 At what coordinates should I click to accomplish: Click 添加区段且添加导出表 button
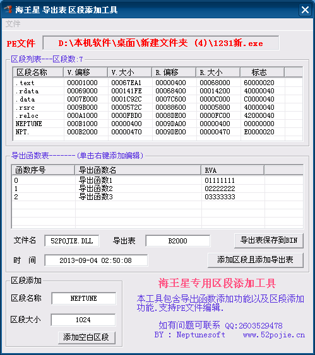click(x=256, y=260)
